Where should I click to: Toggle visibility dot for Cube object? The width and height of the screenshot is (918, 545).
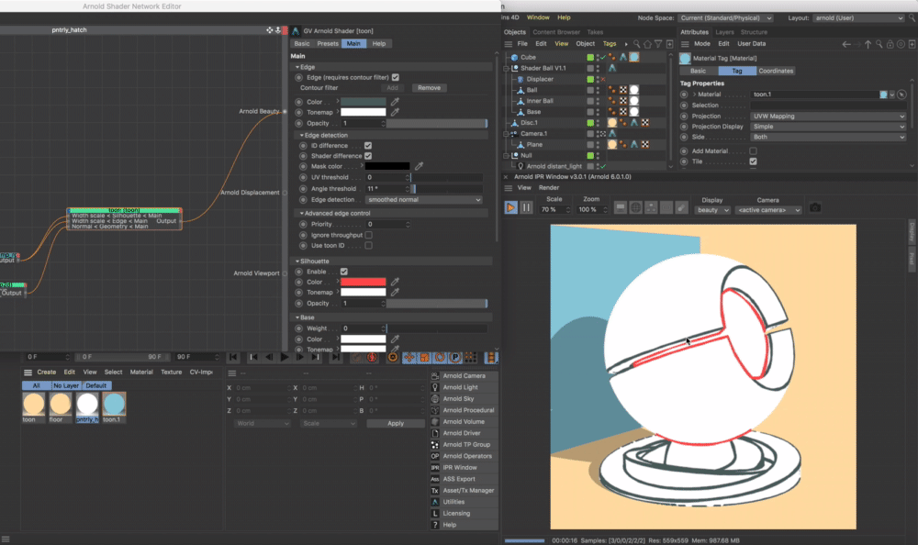pyautogui.click(x=598, y=57)
